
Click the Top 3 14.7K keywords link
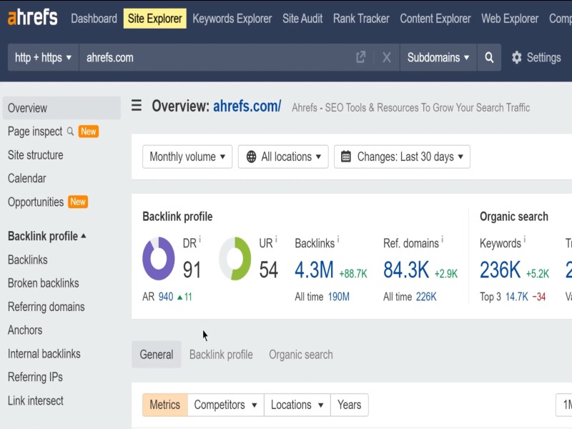[516, 297]
